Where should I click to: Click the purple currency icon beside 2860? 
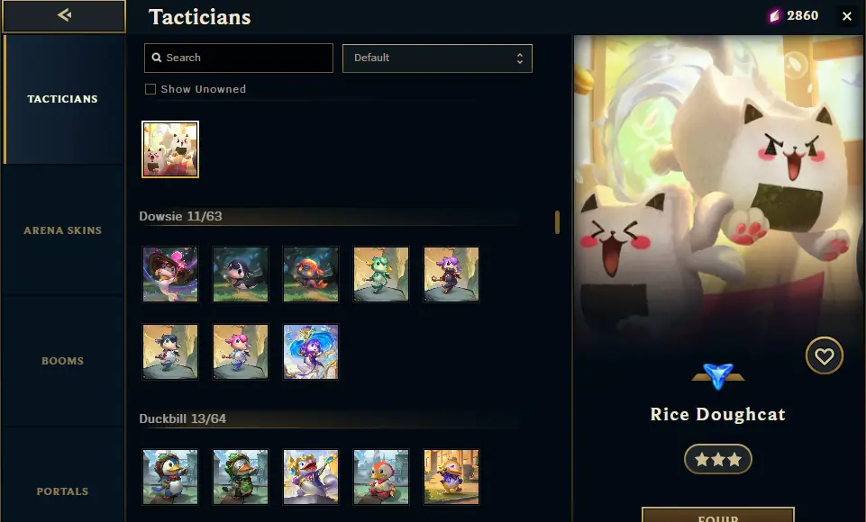[x=774, y=16]
